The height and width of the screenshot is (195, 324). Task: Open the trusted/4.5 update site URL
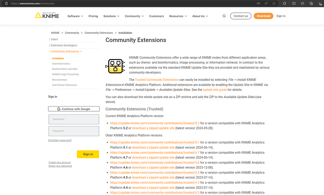(155, 173)
